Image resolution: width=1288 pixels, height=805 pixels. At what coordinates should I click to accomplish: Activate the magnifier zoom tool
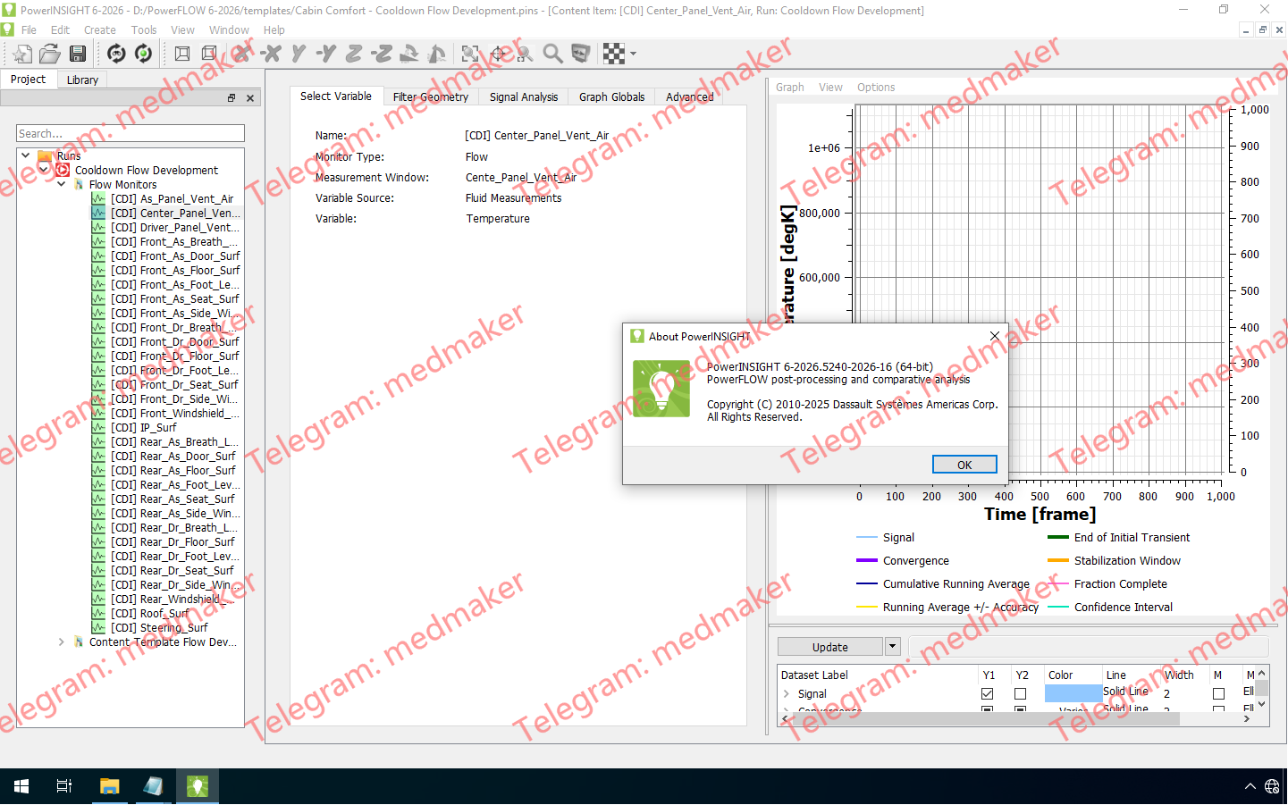pyautogui.click(x=552, y=54)
